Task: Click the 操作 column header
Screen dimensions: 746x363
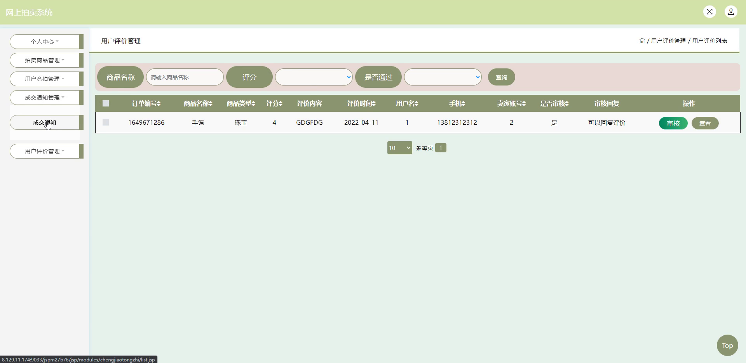Action: pos(689,104)
